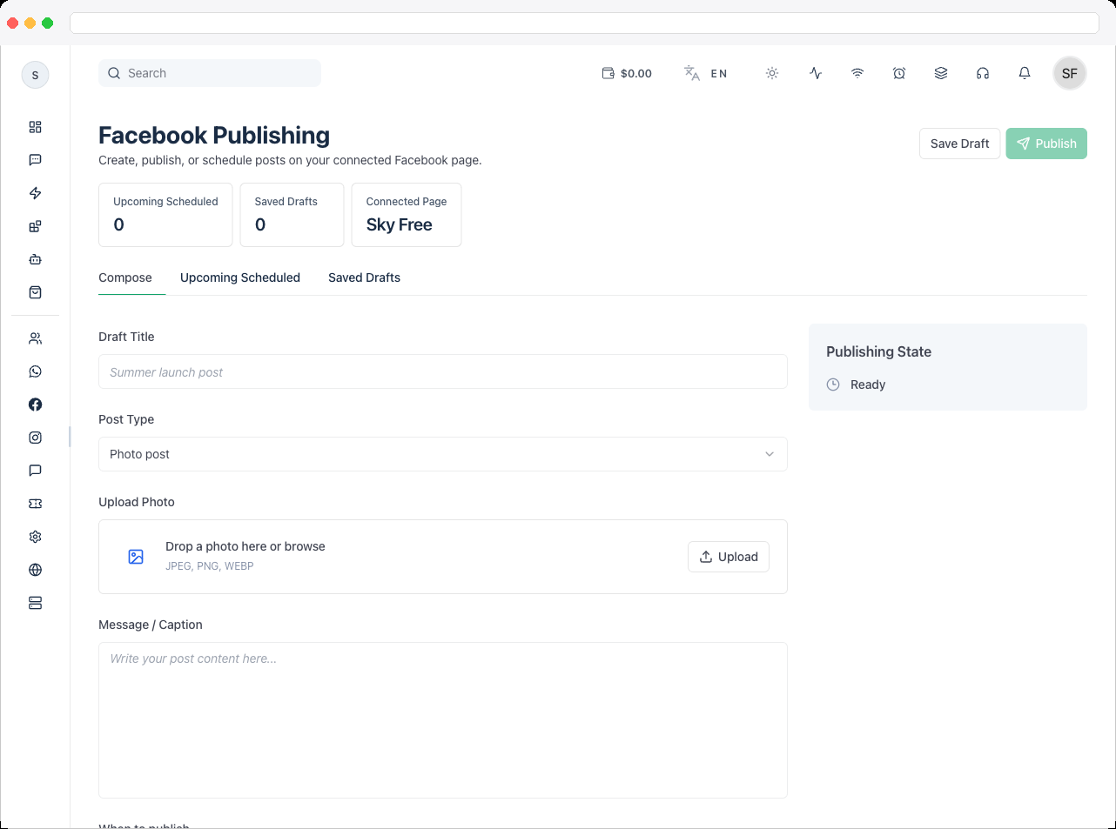The width and height of the screenshot is (1116, 829).
Task: Open the dashboard grid icon in sidebar
Action: coord(35,127)
